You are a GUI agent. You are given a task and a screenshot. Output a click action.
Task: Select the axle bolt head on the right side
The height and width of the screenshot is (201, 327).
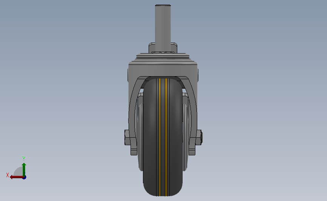tap(199, 137)
